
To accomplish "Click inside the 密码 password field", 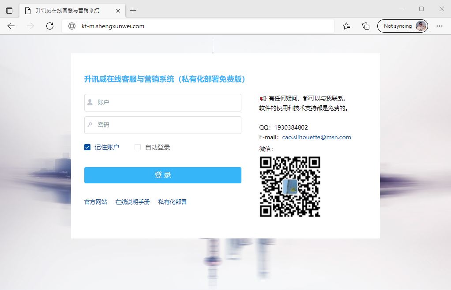I will (x=162, y=125).
